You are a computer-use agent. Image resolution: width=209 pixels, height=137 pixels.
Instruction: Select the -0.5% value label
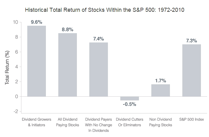(130, 104)
